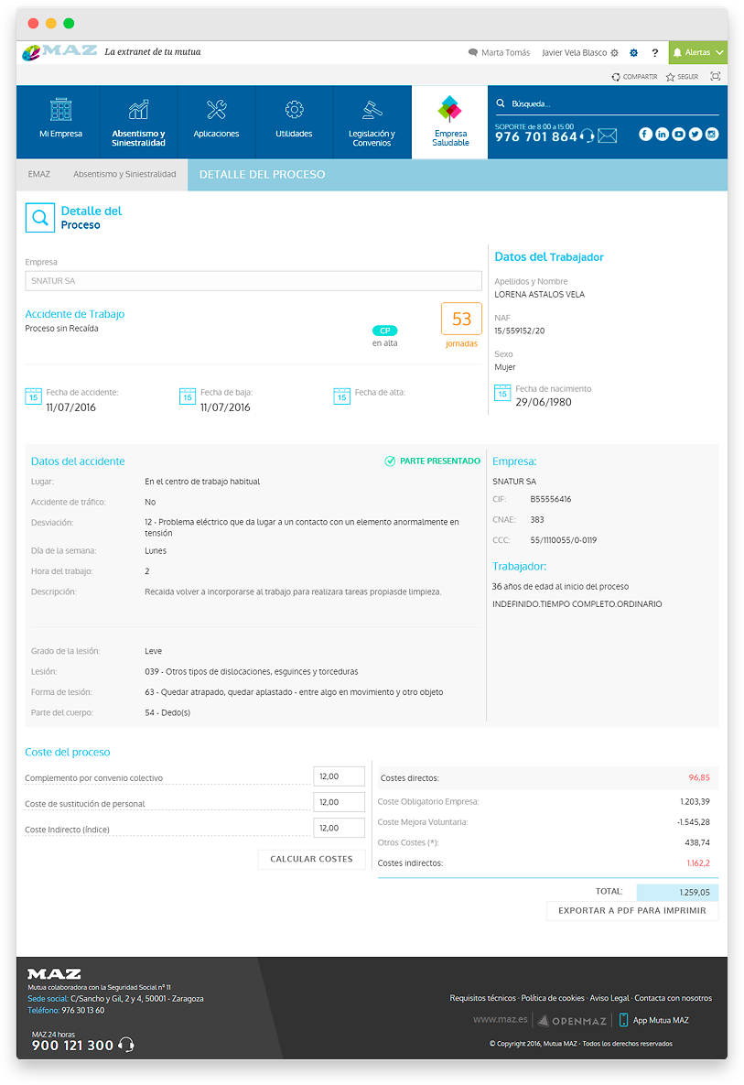Open the Absentismo y Siniestralidad menu
Viewport: 744px width, 1085px height.
coord(138,123)
